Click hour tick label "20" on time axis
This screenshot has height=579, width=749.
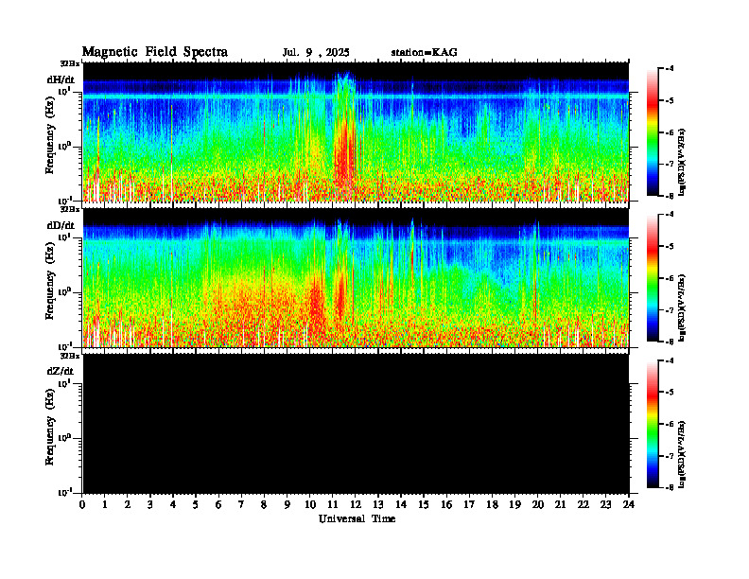538,504
